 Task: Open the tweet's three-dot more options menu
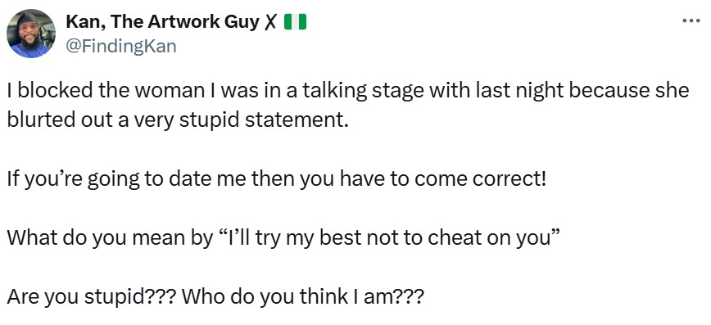pyautogui.click(x=691, y=20)
